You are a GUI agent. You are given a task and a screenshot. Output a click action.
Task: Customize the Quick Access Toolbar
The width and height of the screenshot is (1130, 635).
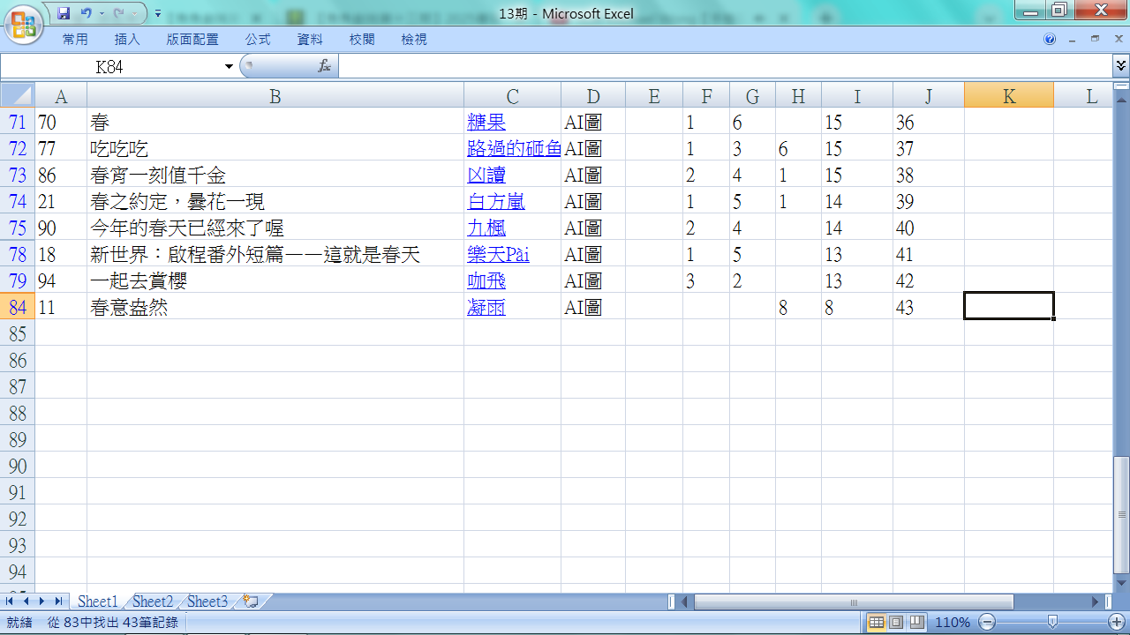(x=157, y=14)
